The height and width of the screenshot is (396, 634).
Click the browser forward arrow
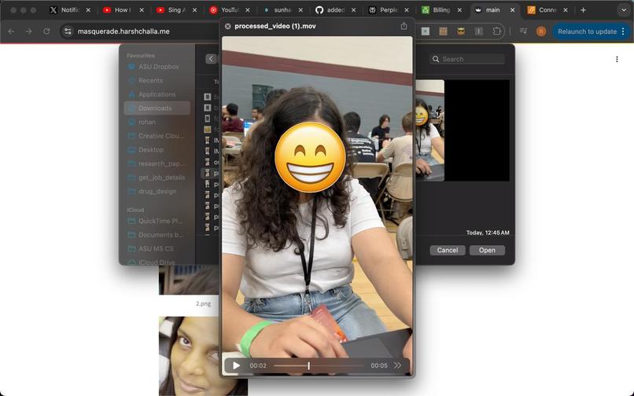pos(28,31)
